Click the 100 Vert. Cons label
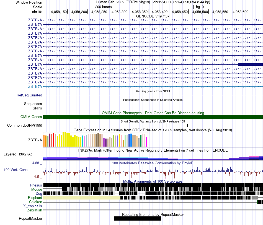 (x=16, y=170)
